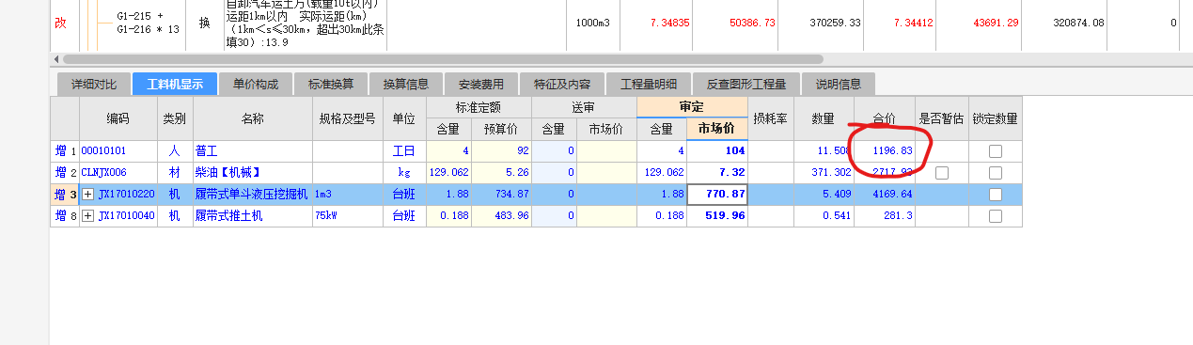1193x345 pixels.
Task: Tick 锁定数量 checkbox for 普工 row
Action: coord(995,150)
